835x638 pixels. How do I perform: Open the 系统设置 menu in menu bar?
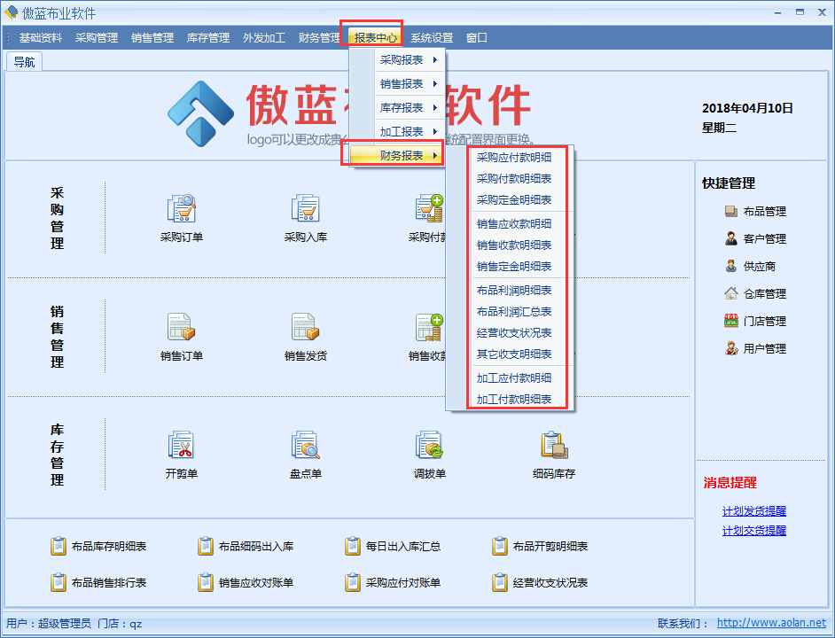click(x=432, y=38)
